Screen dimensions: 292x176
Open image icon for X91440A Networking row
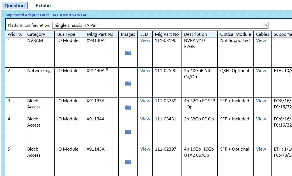(x=128, y=83)
